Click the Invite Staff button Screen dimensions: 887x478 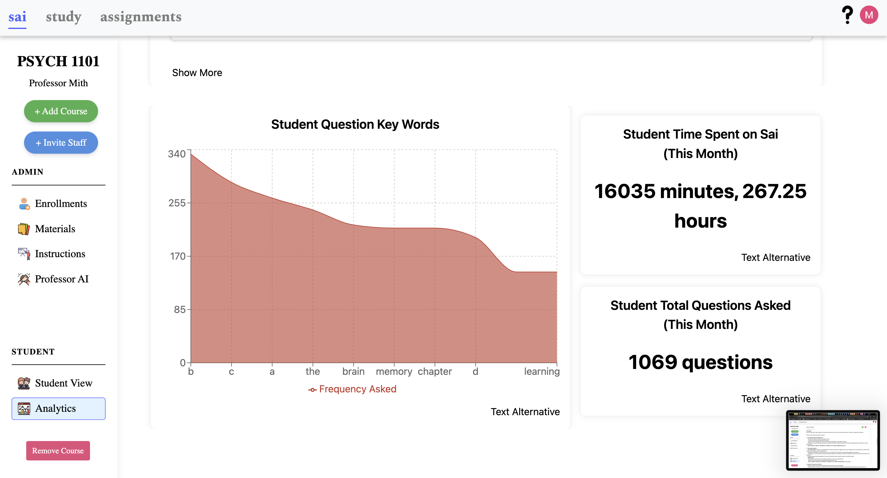(61, 142)
